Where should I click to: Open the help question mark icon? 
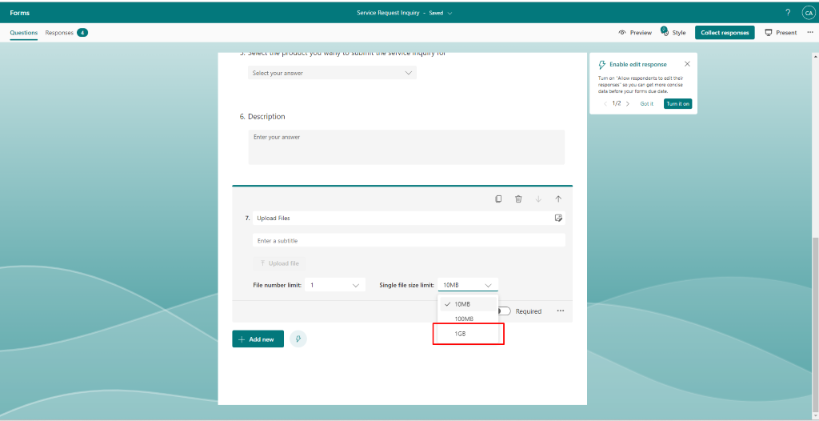[787, 12]
